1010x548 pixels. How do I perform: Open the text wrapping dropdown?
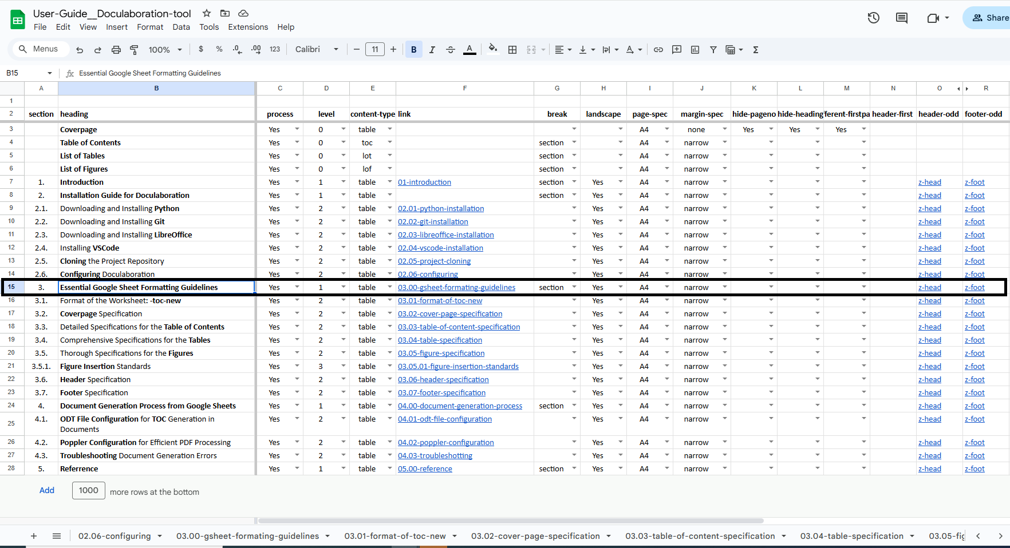(610, 50)
